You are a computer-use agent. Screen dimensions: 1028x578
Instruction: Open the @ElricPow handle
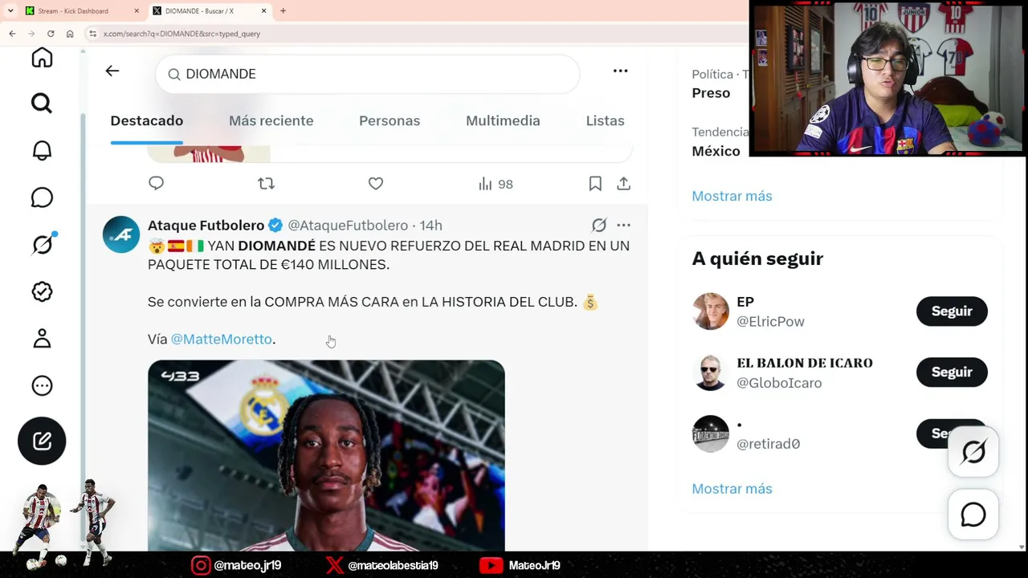tap(770, 322)
